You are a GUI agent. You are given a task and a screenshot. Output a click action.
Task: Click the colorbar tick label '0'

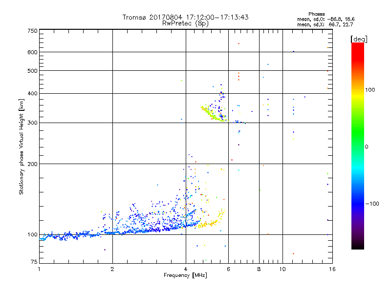(x=367, y=147)
